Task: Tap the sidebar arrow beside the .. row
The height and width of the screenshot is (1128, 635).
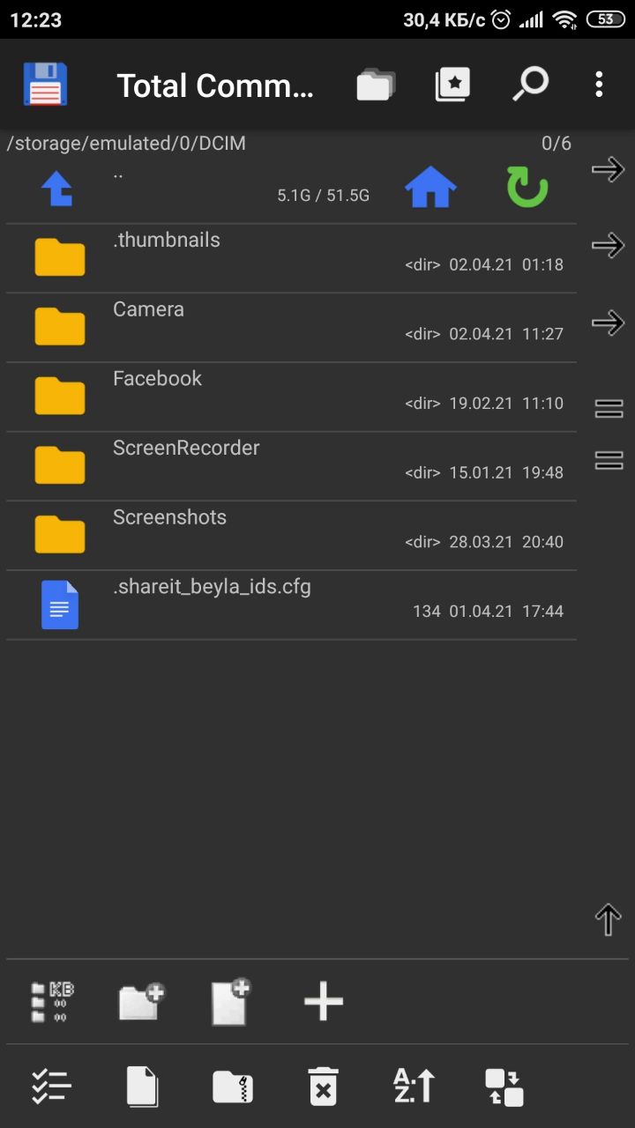Action: click(x=608, y=169)
